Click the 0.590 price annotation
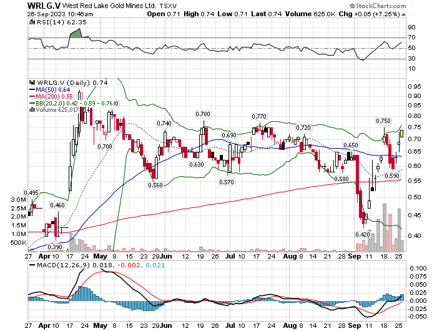 click(x=392, y=175)
